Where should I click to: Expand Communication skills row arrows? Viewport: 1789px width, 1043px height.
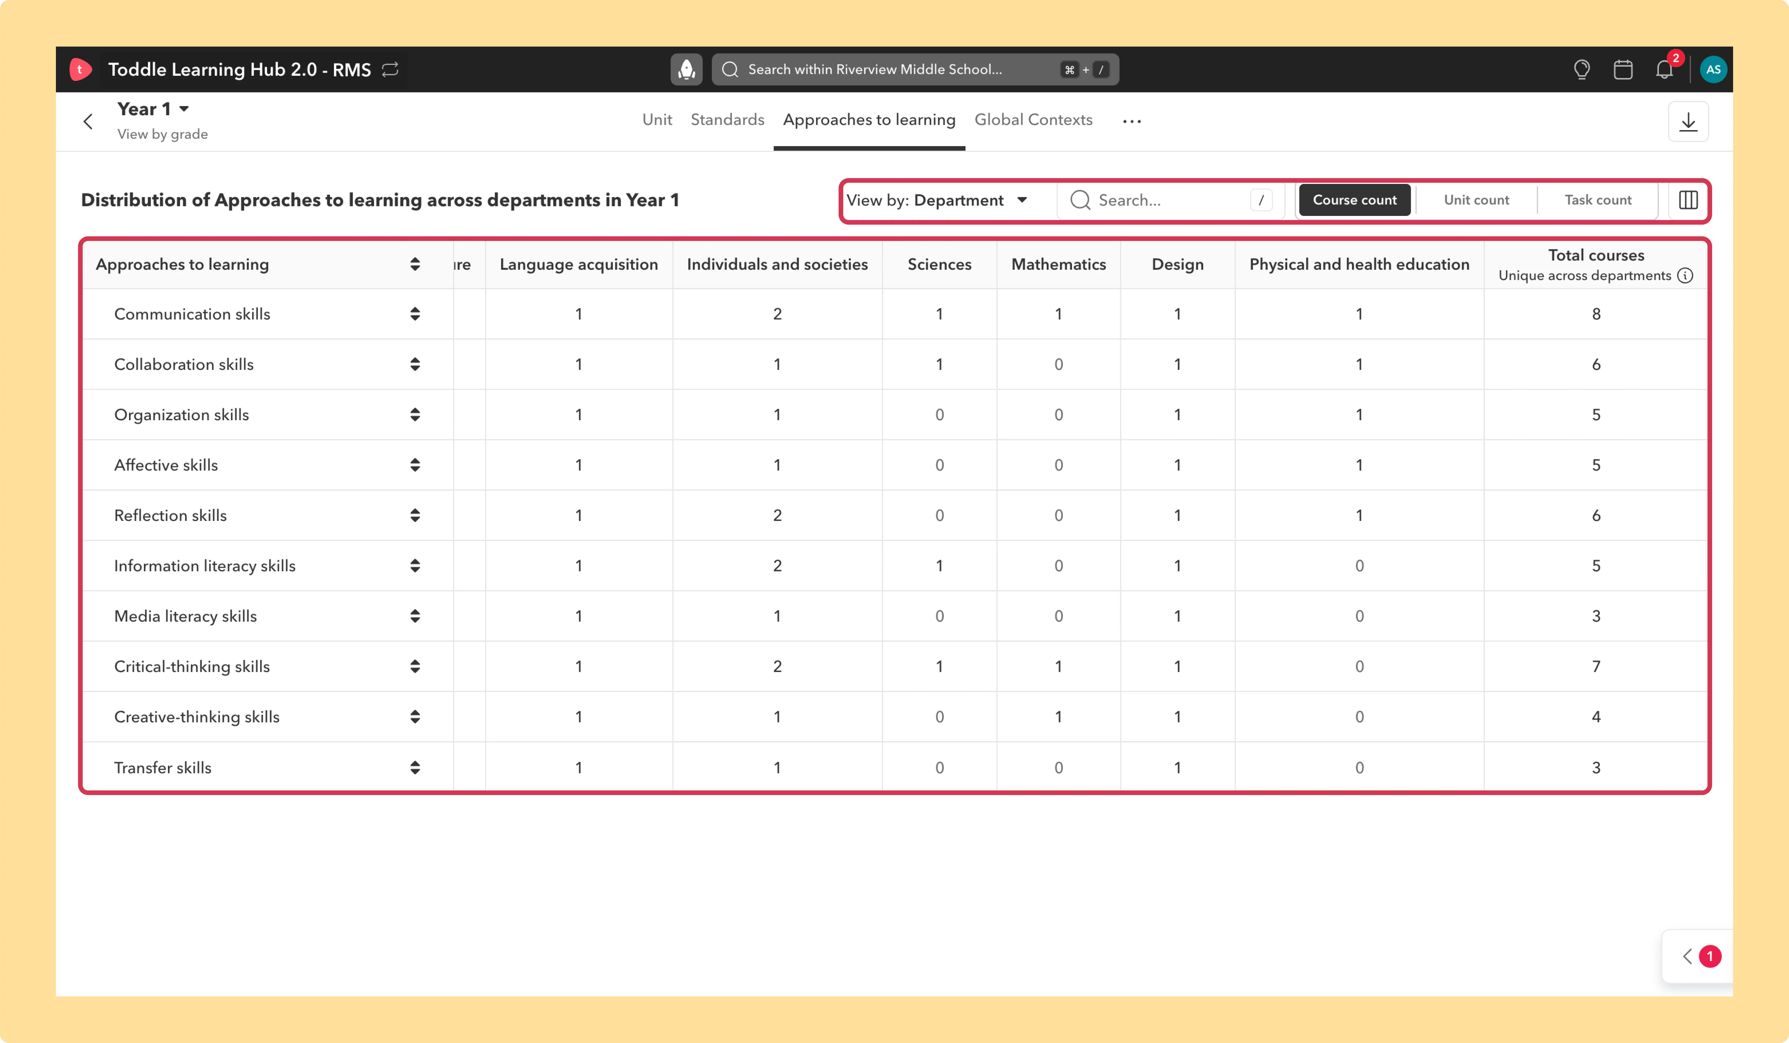(415, 314)
